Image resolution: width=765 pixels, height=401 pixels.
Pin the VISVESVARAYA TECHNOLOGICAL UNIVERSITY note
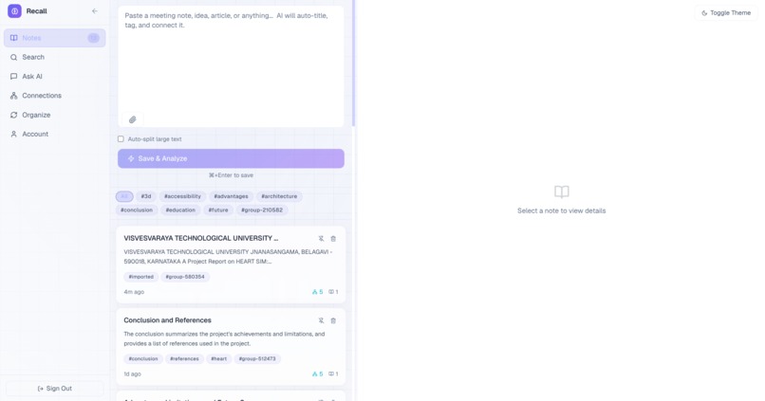tap(321, 239)
